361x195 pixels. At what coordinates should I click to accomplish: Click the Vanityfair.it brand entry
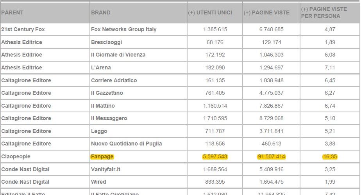coord(105,170)
